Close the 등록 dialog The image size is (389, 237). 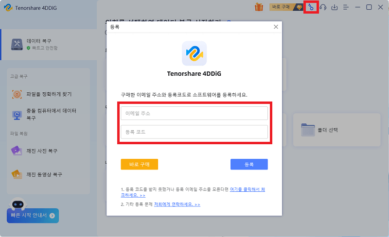click(276, 27)
